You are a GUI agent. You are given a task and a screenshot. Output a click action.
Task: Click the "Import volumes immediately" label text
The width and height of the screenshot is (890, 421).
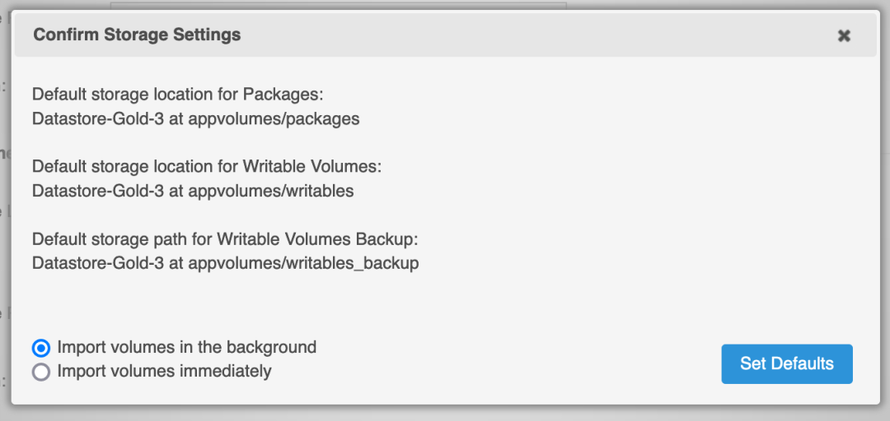(164, 371)
